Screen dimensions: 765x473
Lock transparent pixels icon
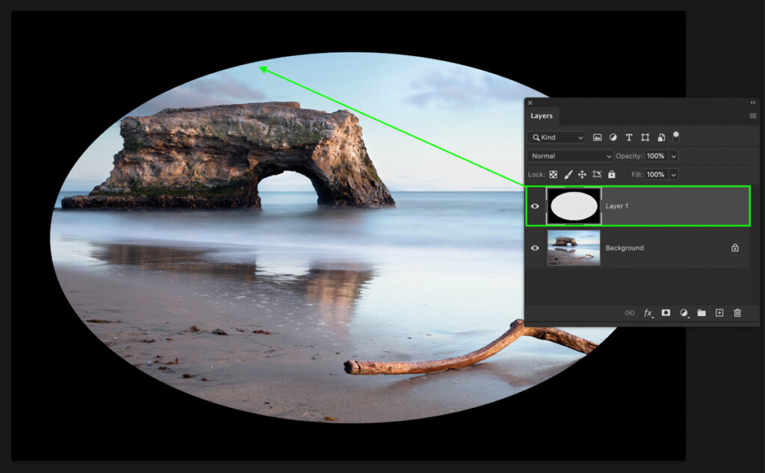coord(554,174)
